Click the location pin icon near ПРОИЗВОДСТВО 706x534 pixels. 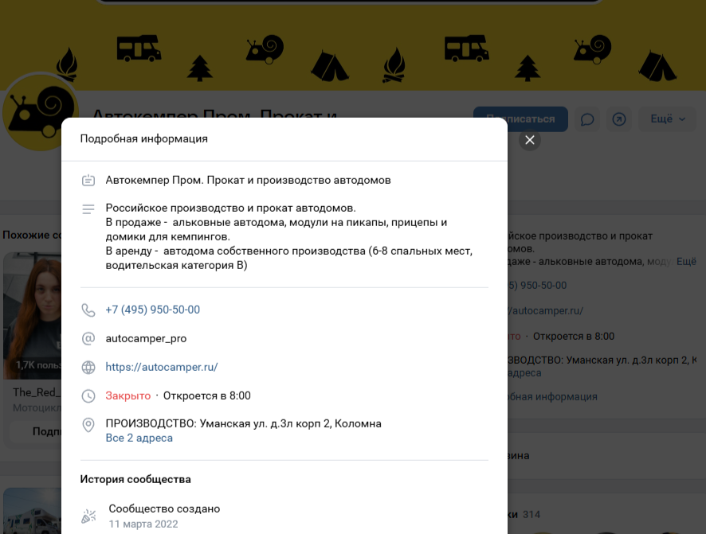click(88, 424)
